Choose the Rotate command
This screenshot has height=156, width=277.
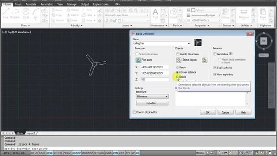pyautogui.click(x=73, y=10)
